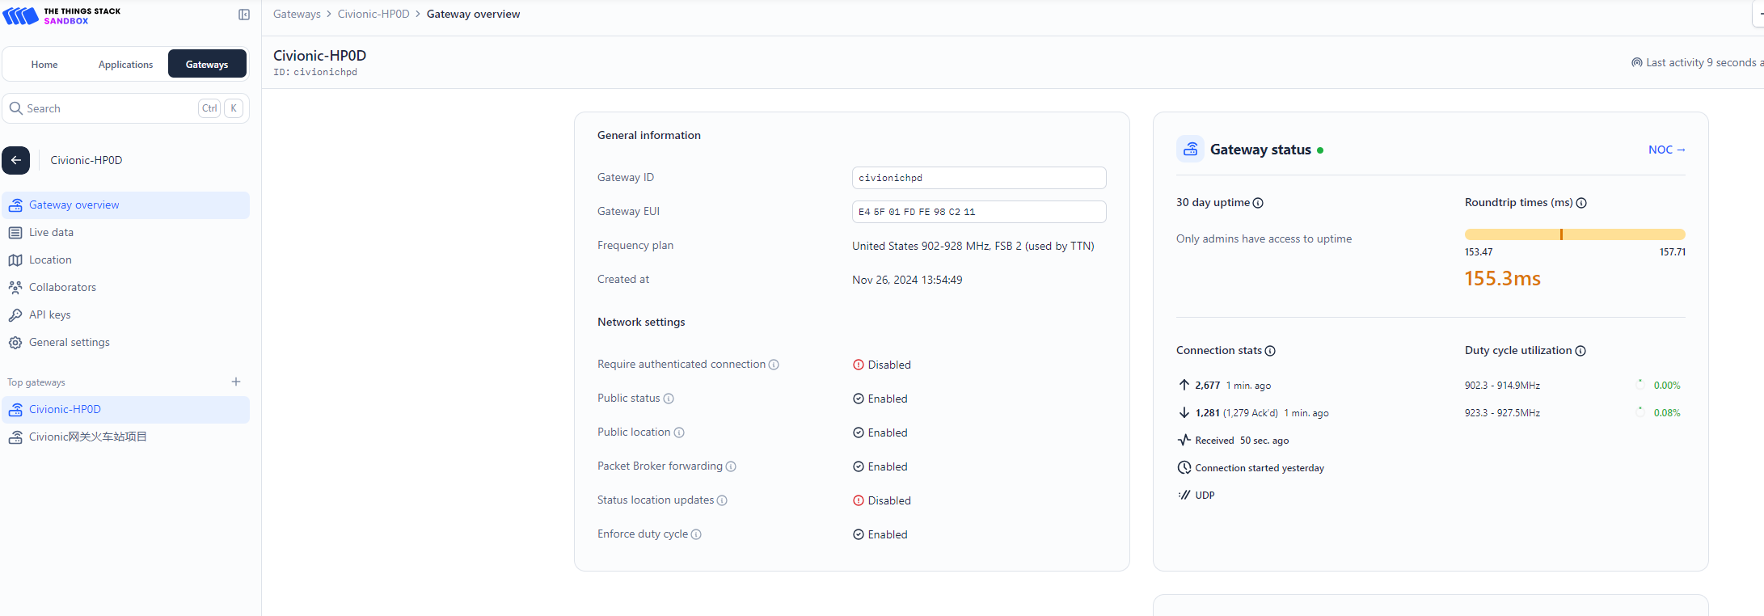Click the gateway icon beside Civionic网关火车站项目

pos(15,437)
